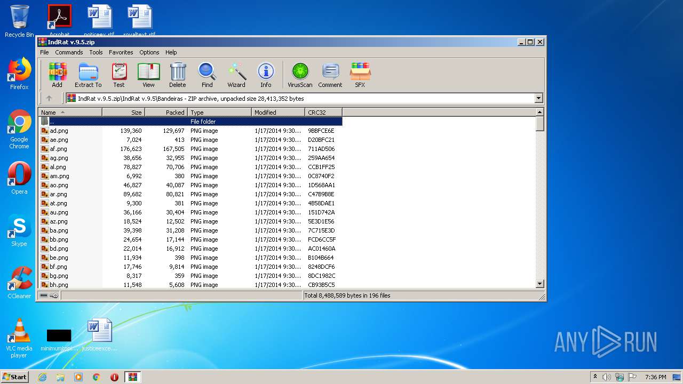This screenshot has width=683, height=384.
Task: Open the File menu
Action: coord(44,52)
